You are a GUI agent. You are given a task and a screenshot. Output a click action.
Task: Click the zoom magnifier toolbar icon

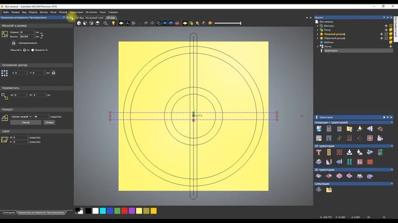[105, 24]
